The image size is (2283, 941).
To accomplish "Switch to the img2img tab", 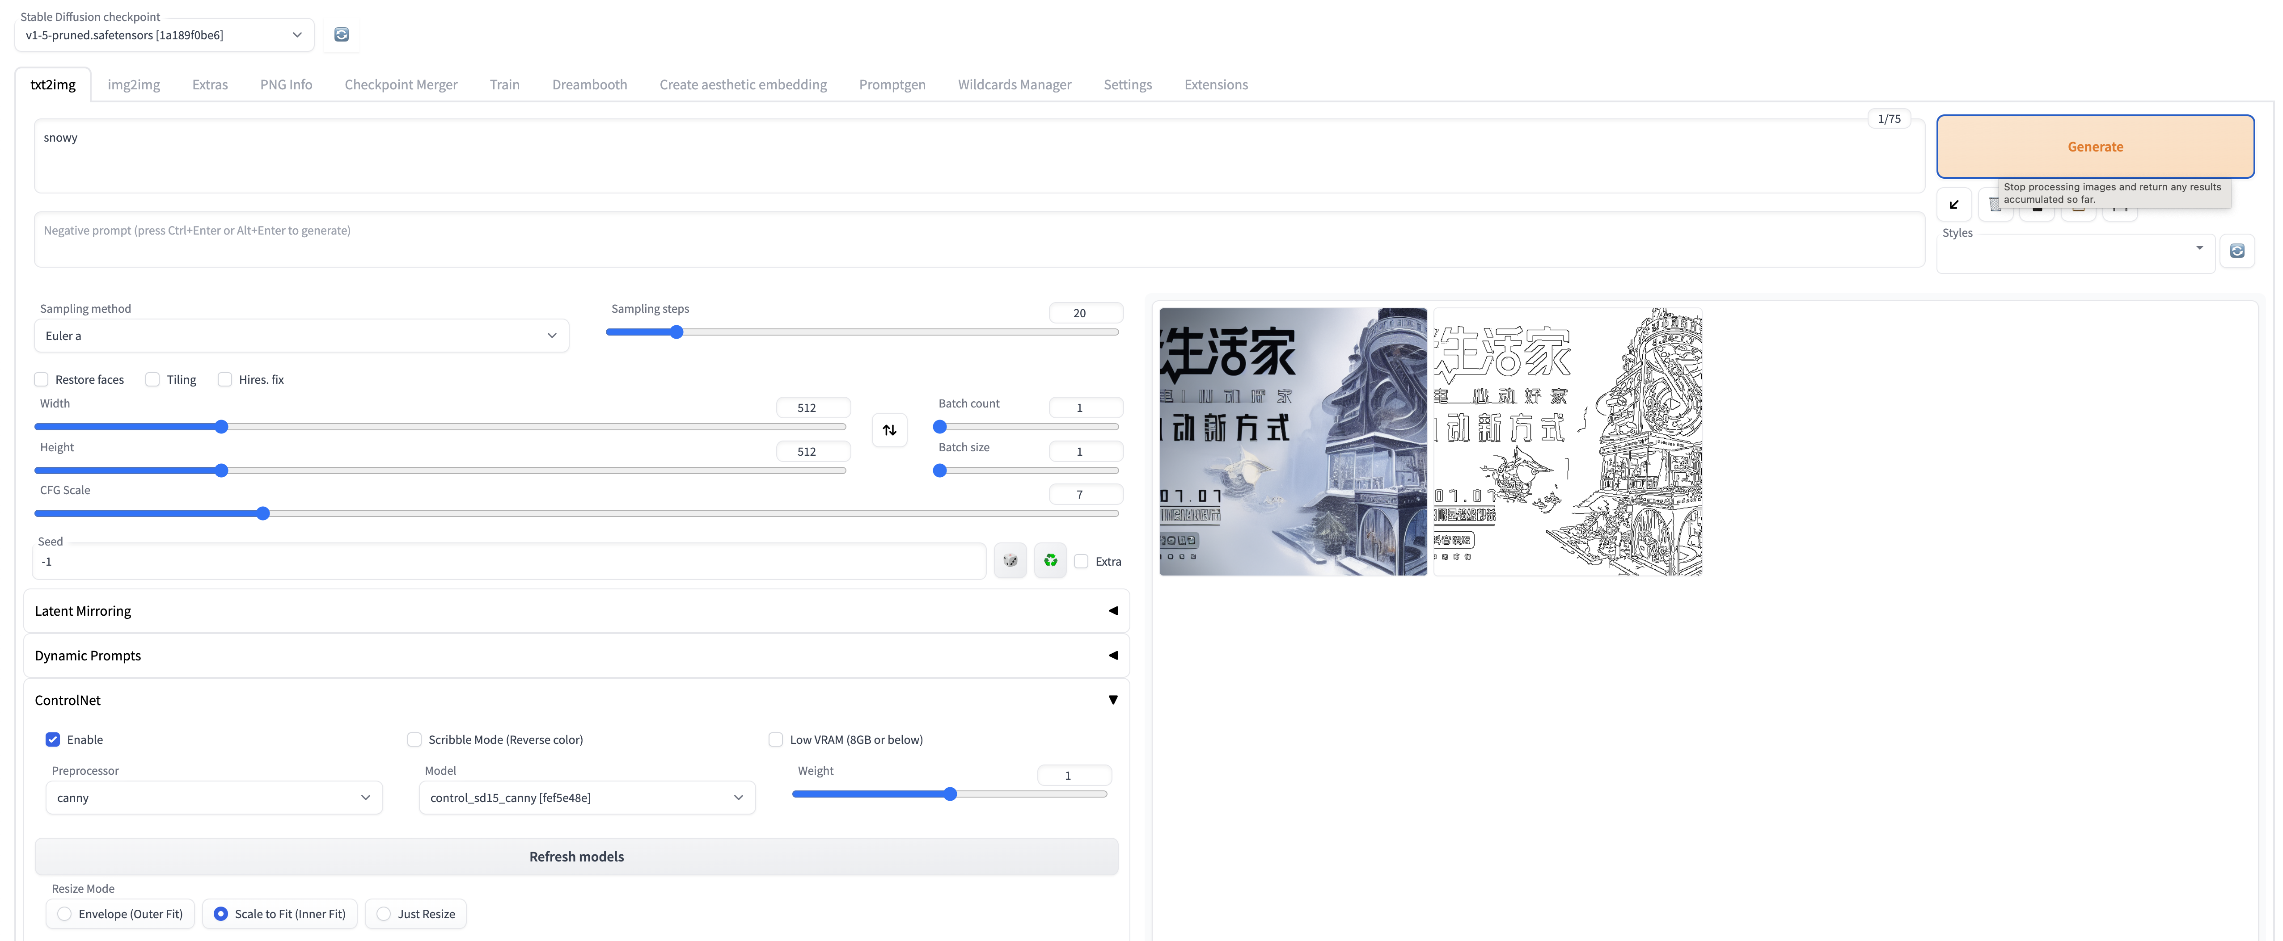I will (x=134, y=84).
